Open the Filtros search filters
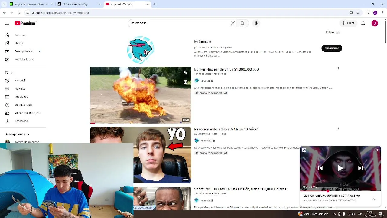Screen dimensions: 387x218 (333, 32)
